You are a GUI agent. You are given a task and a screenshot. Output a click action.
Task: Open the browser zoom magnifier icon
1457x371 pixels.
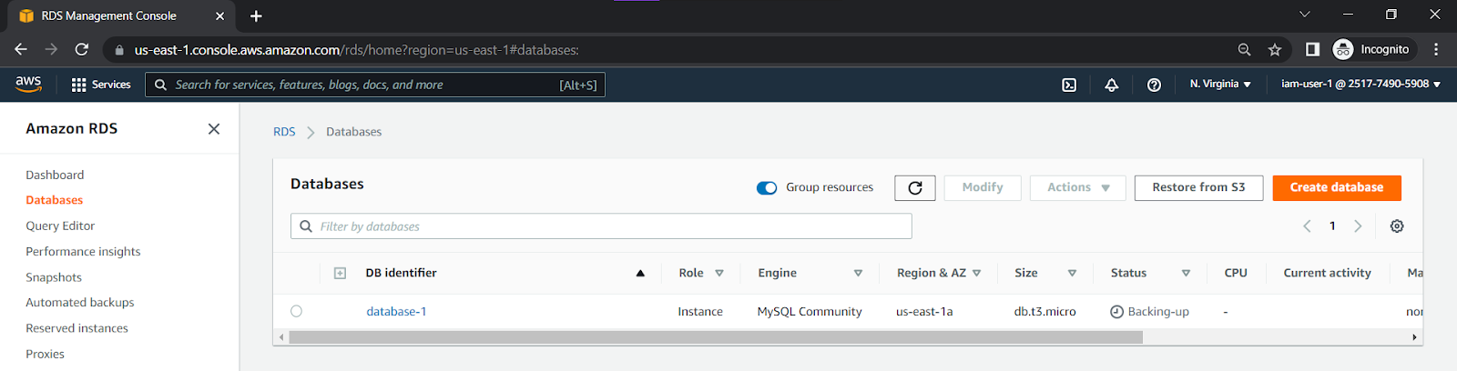point(1244,50)
